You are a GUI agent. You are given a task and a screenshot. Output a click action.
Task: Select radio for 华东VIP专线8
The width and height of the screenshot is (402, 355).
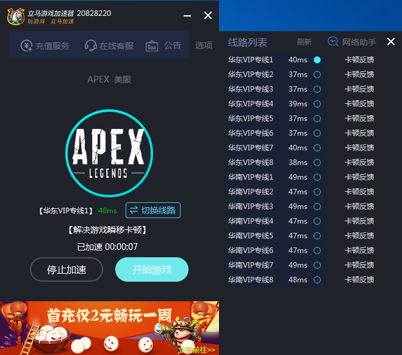point(317,163)
